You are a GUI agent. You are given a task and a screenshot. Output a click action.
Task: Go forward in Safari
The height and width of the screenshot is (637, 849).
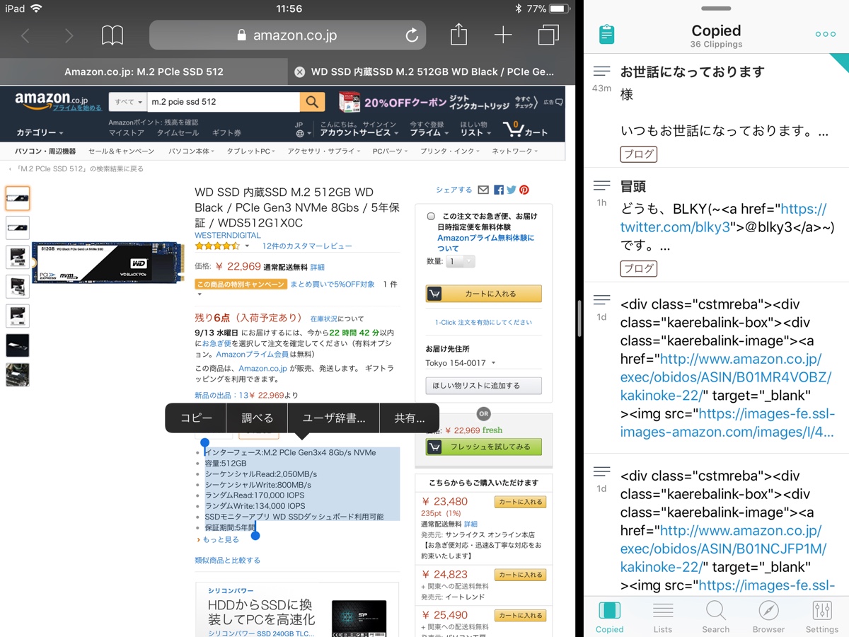(69, 35)
